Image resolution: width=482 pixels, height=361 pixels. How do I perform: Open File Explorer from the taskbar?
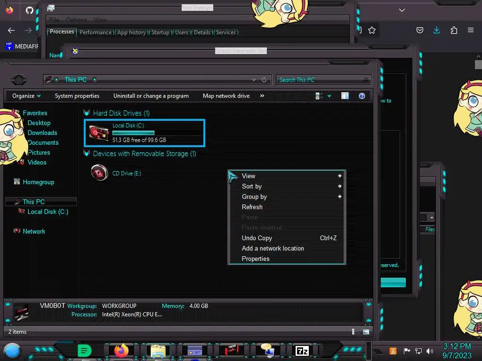pyautogui.click(x=158, y=351)
